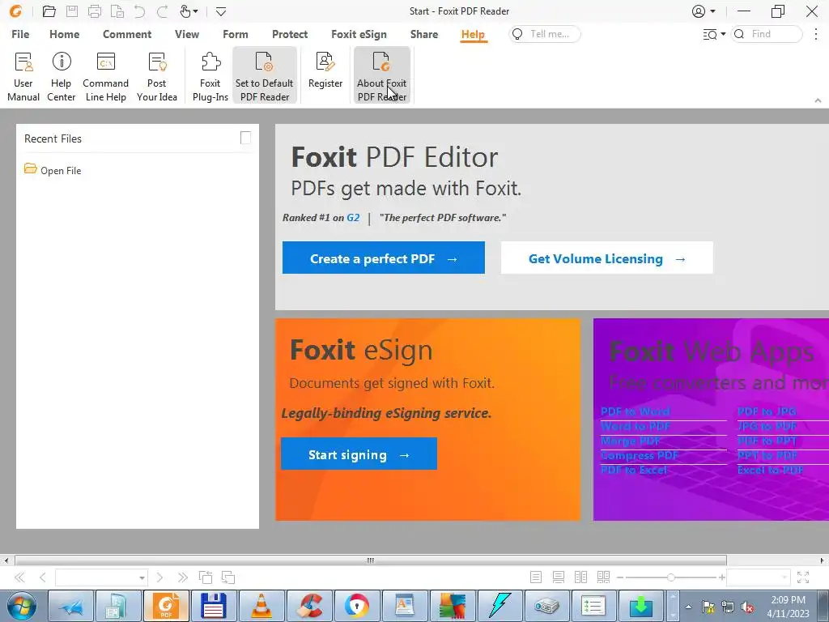Click the zoom out minus button
Screen dimensions: 829x622
click(x=620, y=577)
